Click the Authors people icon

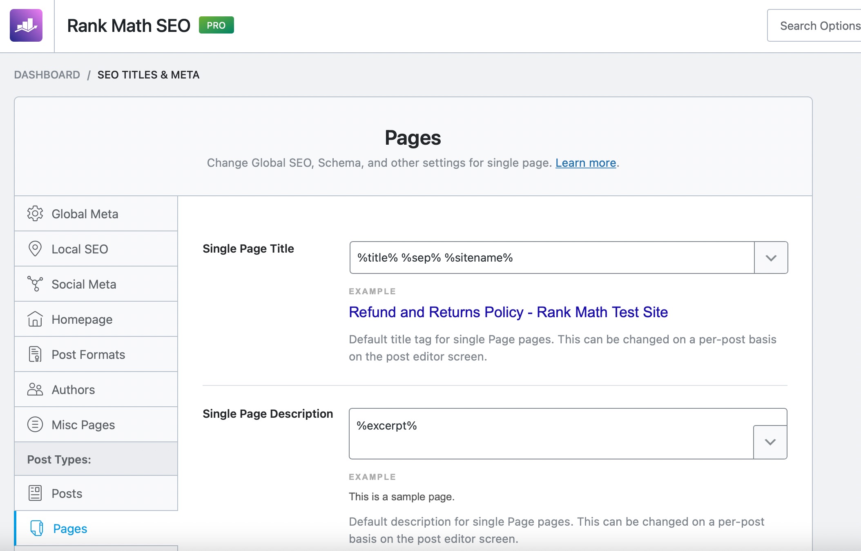click(x=35, y=389)
